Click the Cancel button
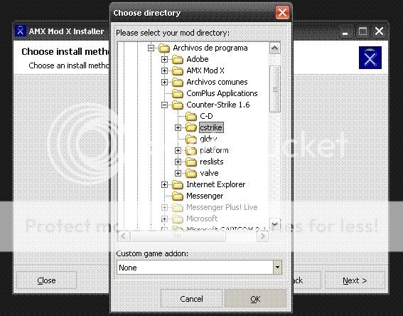 [191, 298]
